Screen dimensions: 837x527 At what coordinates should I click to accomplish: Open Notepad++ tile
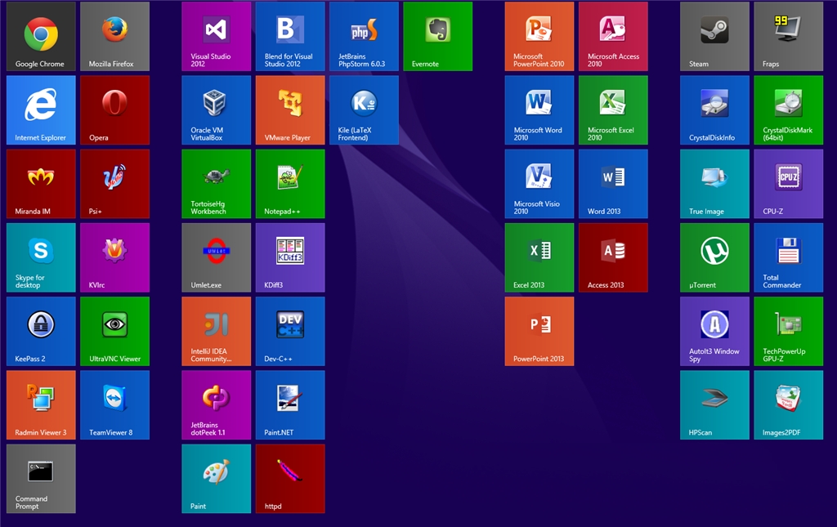[x=289, y=183]
